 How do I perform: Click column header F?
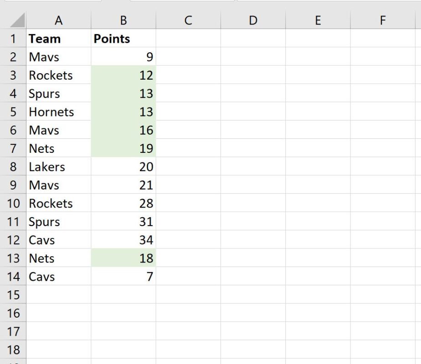[x=383, y=20]
